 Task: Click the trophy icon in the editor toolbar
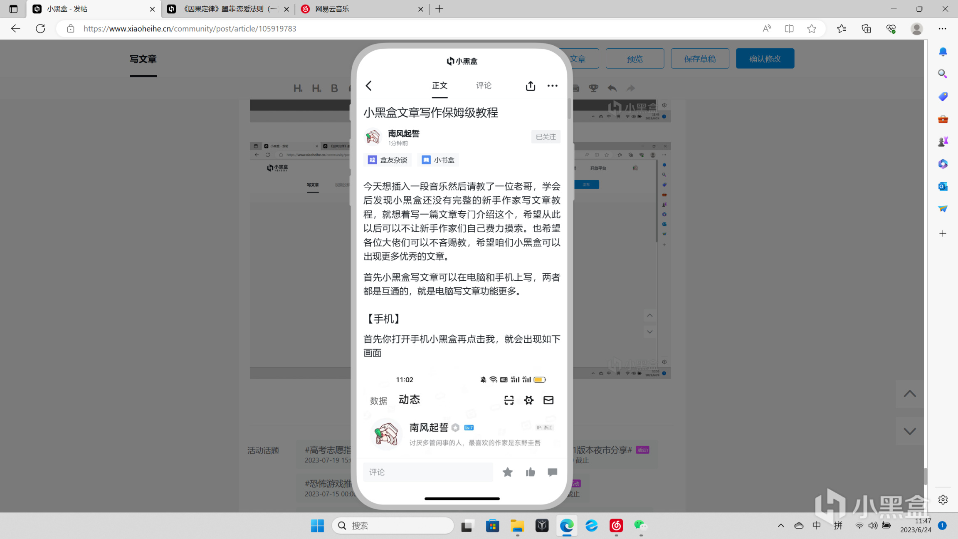click(593, 88)
